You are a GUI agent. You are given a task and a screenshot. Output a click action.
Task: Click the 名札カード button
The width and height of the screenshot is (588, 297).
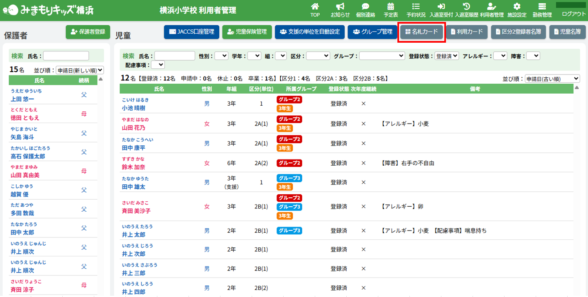(421, 31)
